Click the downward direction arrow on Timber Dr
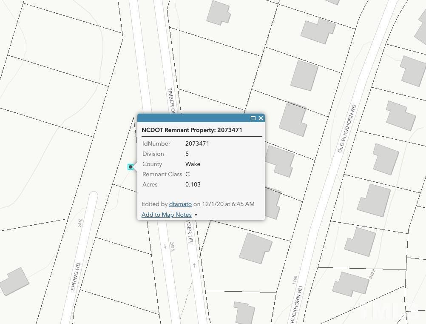 click(165, 247)
